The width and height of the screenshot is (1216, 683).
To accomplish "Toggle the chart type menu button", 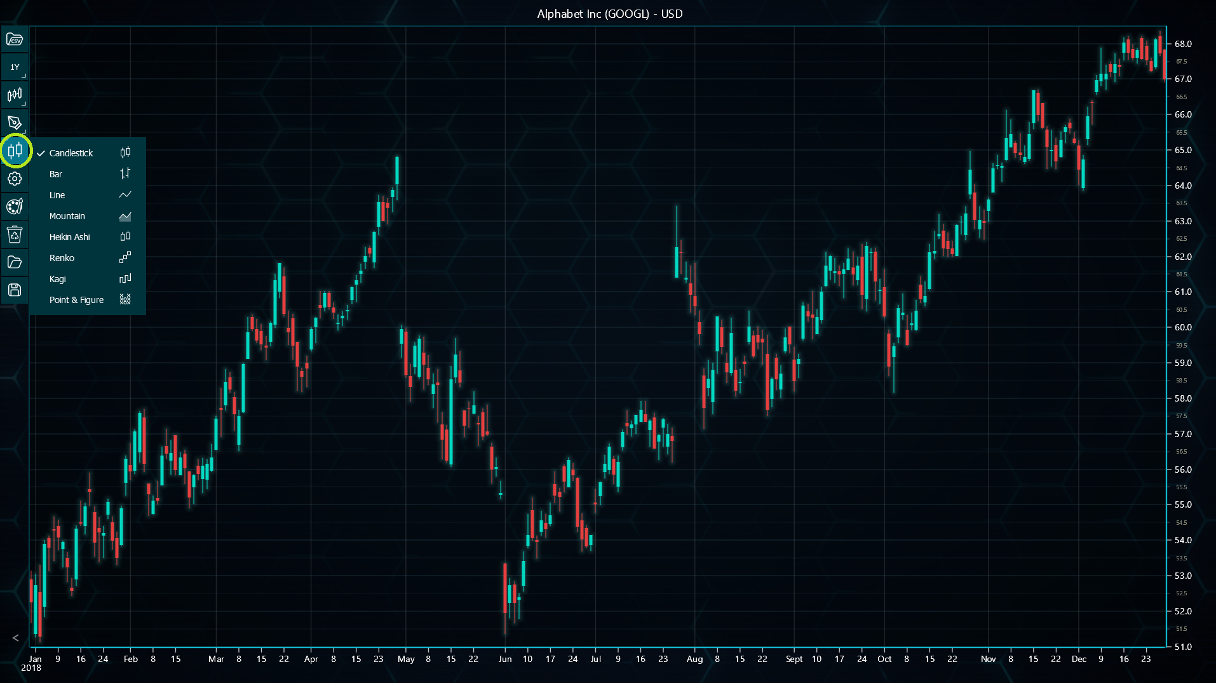I will 15,151.
